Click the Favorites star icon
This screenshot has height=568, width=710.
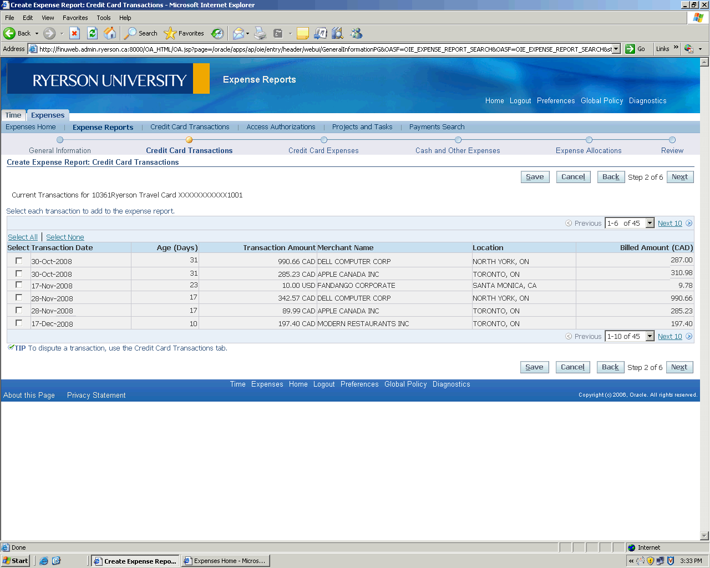click(170, 33)
